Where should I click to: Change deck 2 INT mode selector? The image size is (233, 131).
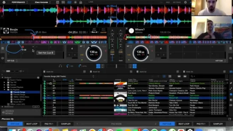click(x=129, y=46)
